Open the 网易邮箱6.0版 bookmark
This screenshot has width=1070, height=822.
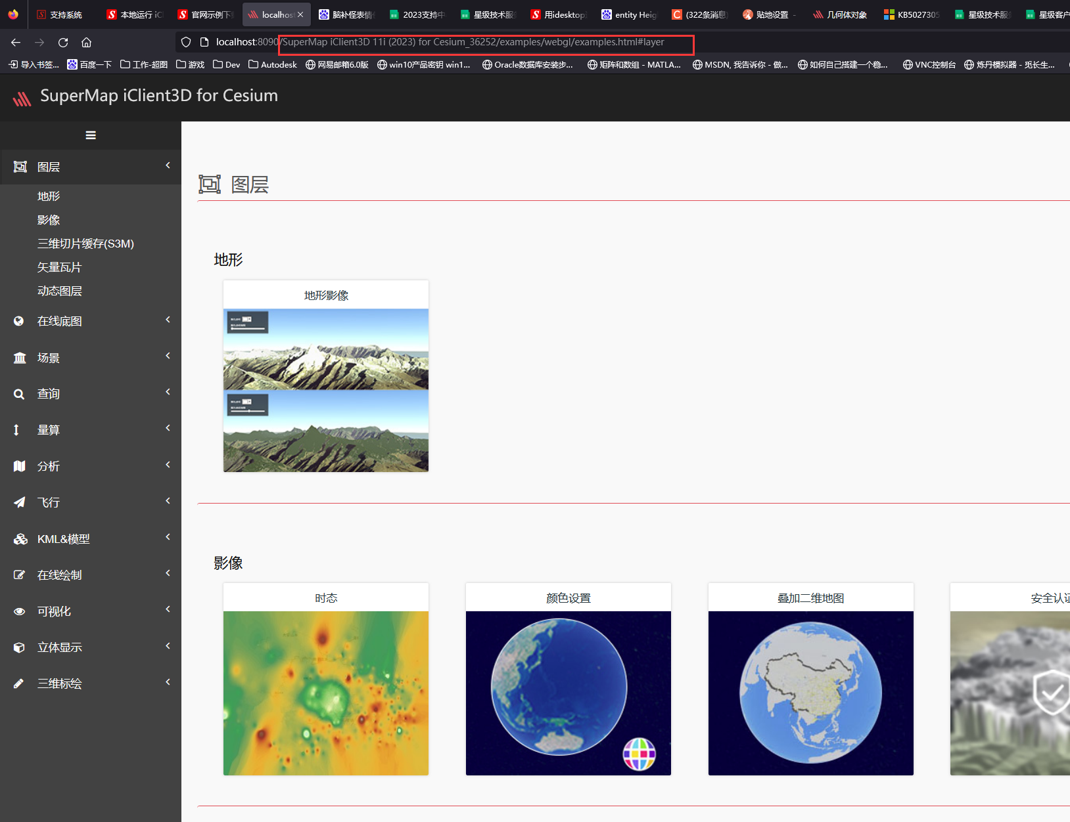click(337, 64)
